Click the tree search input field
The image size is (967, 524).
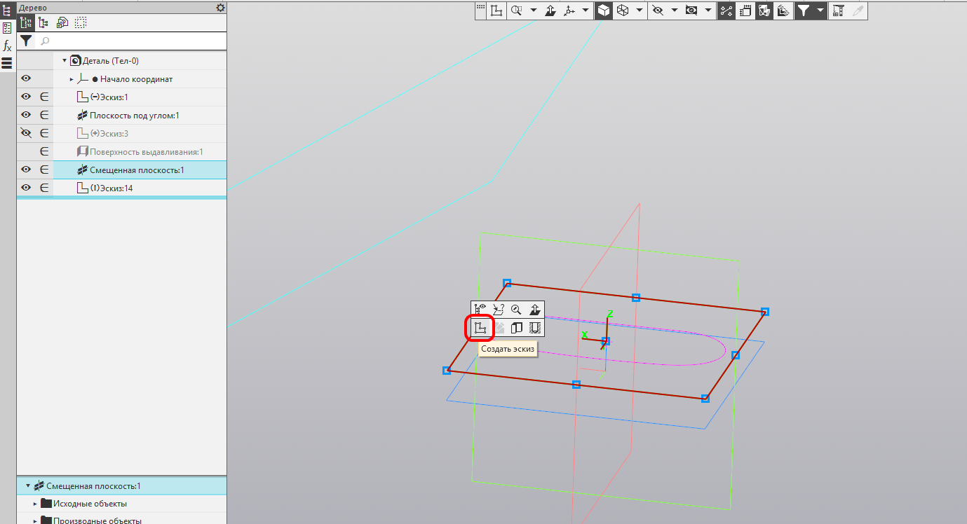(131, 41)
